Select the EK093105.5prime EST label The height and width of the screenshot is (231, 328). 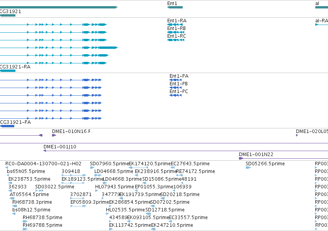148,218
